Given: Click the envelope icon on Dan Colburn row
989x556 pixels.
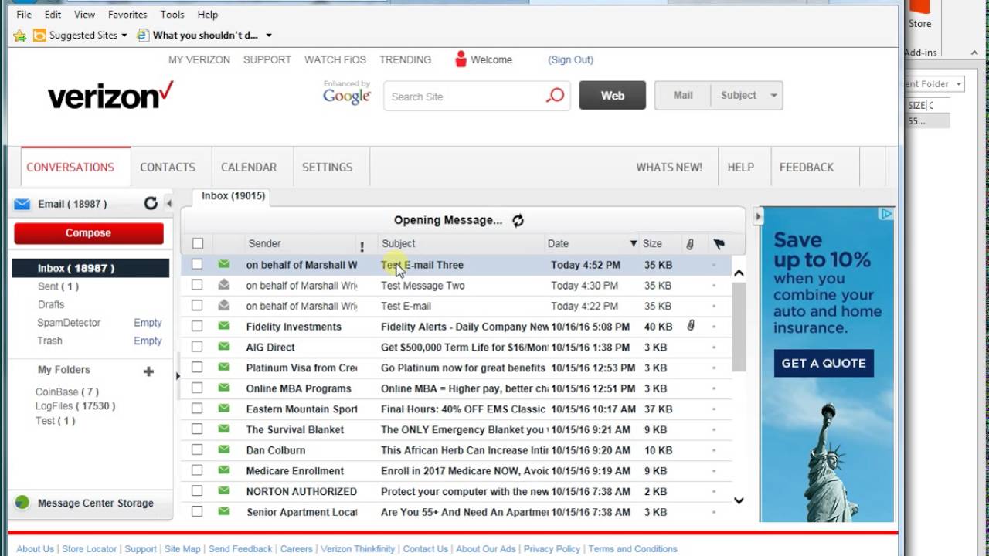Looking at the screenshot, I should [x=224, y=449].
